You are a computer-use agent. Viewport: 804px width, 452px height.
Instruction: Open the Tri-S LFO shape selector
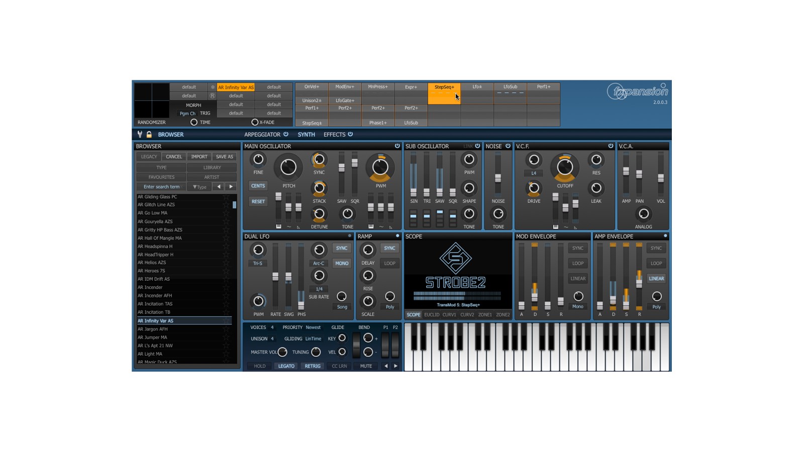pos(258,263)
